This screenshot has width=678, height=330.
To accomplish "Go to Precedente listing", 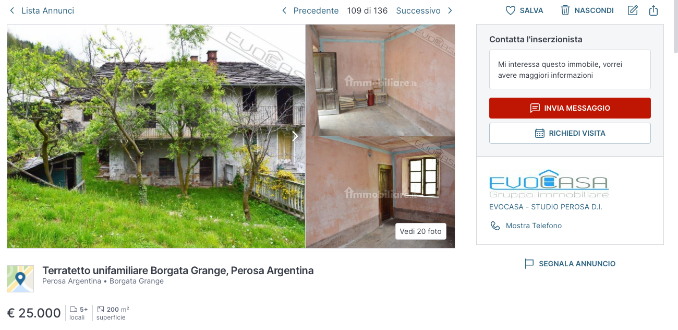I will (310, 10).
